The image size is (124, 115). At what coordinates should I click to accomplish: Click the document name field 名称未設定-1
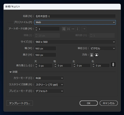click(75, 16)
